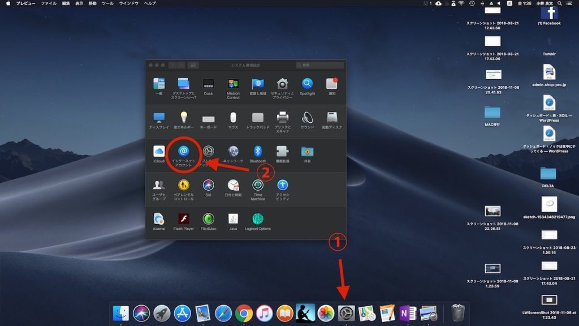Open iTunes from the Dock

(x=265, y=314)
